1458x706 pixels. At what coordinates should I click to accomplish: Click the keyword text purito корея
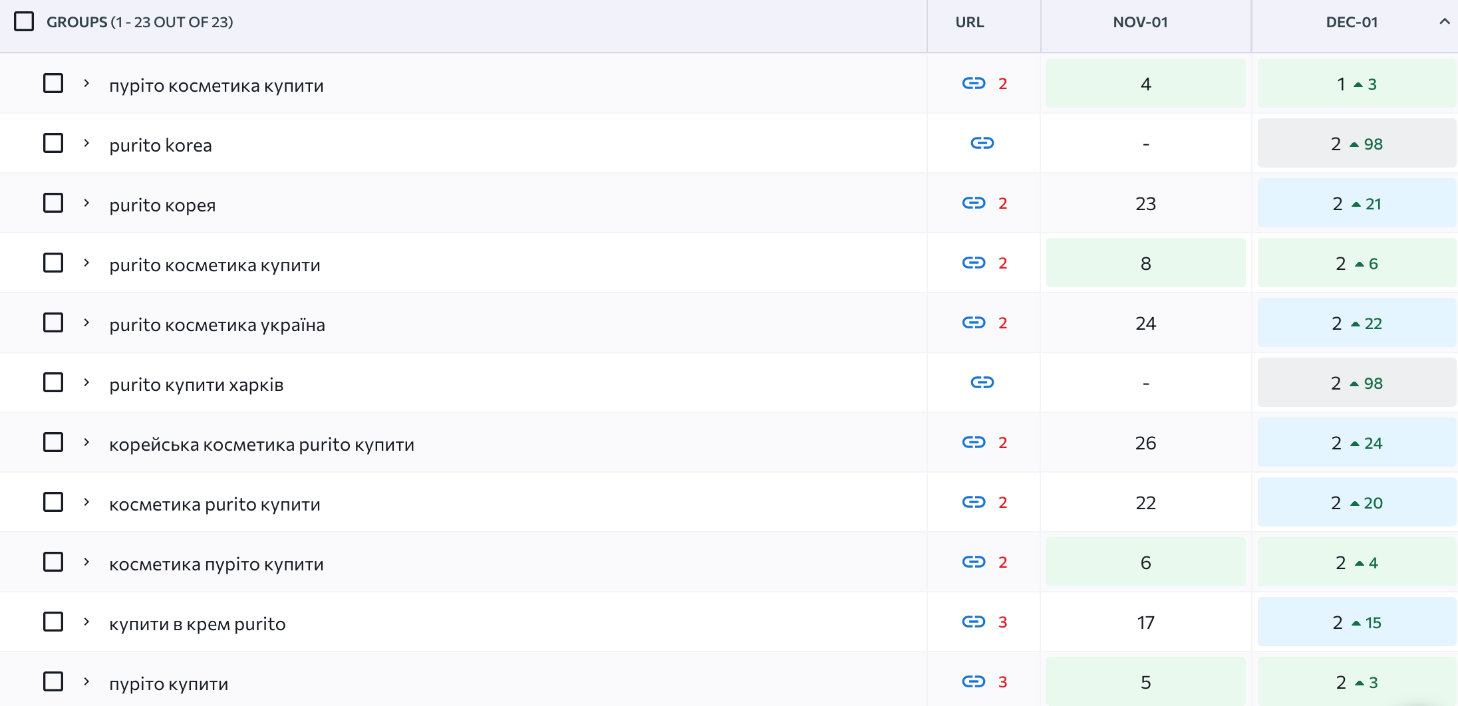162,205
